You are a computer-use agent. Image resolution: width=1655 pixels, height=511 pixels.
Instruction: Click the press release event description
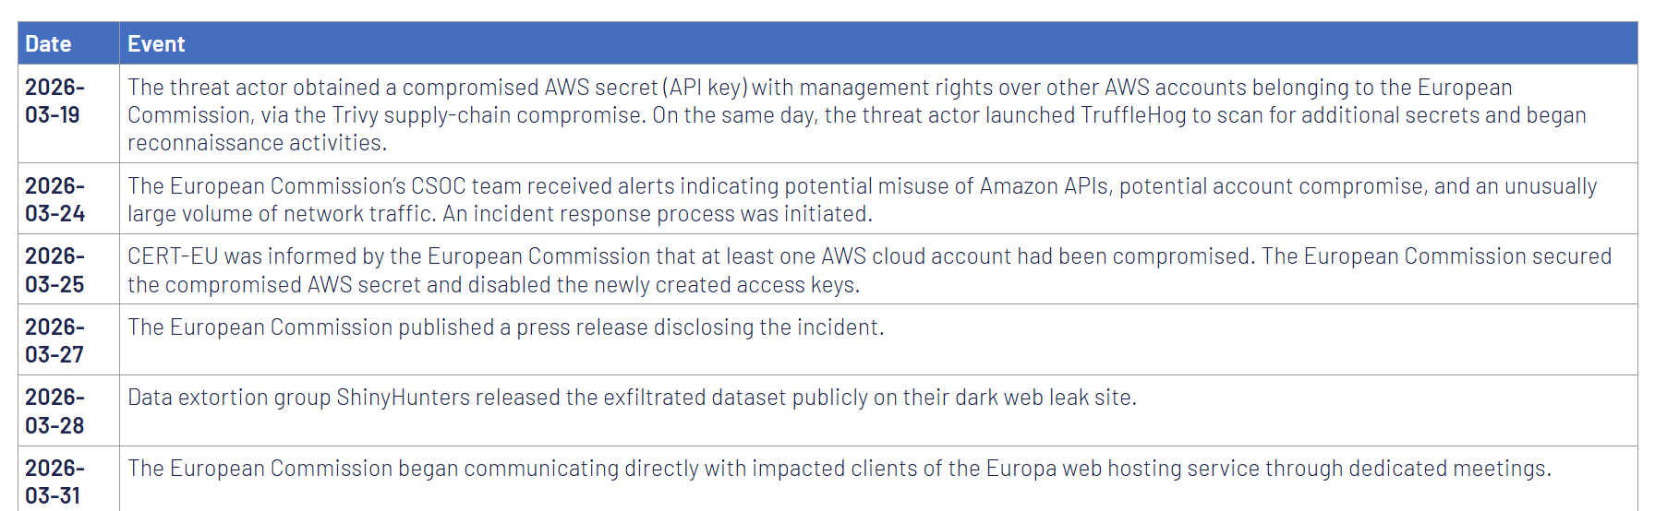(505, 327)
